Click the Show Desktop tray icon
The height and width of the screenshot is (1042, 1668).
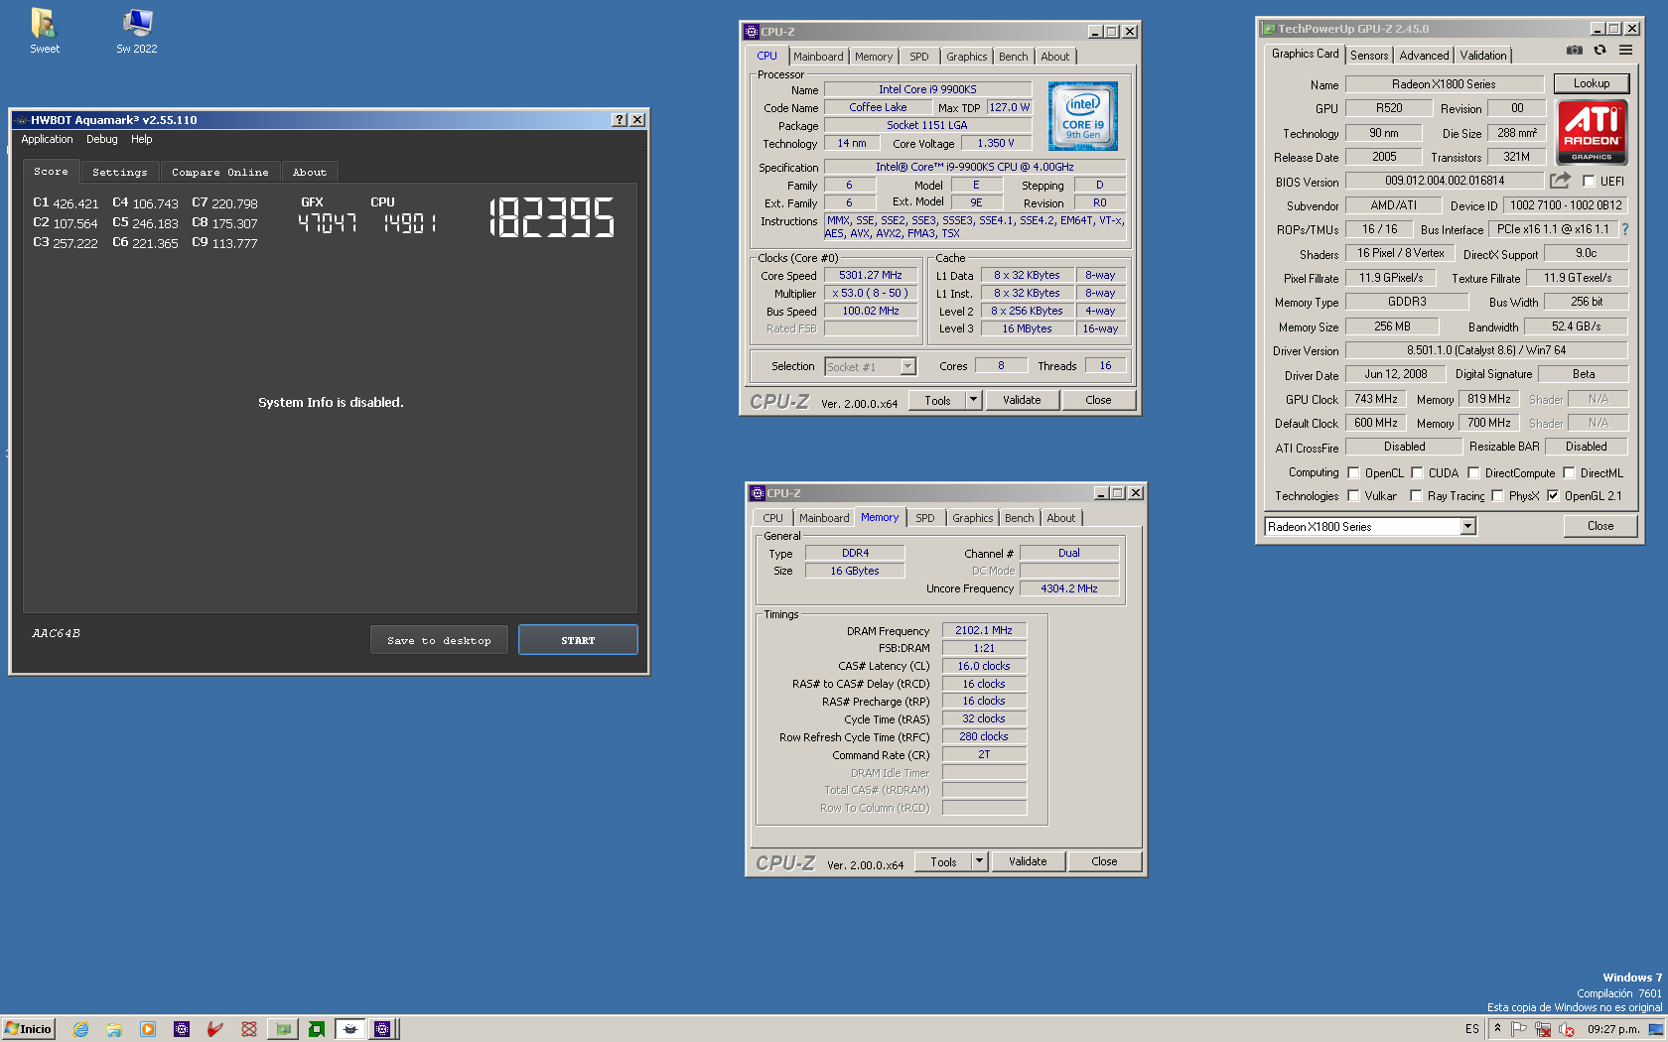click(1656, 1029)
